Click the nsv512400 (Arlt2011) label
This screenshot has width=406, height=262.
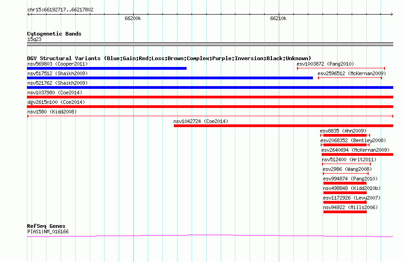click(x=349, y=159)
